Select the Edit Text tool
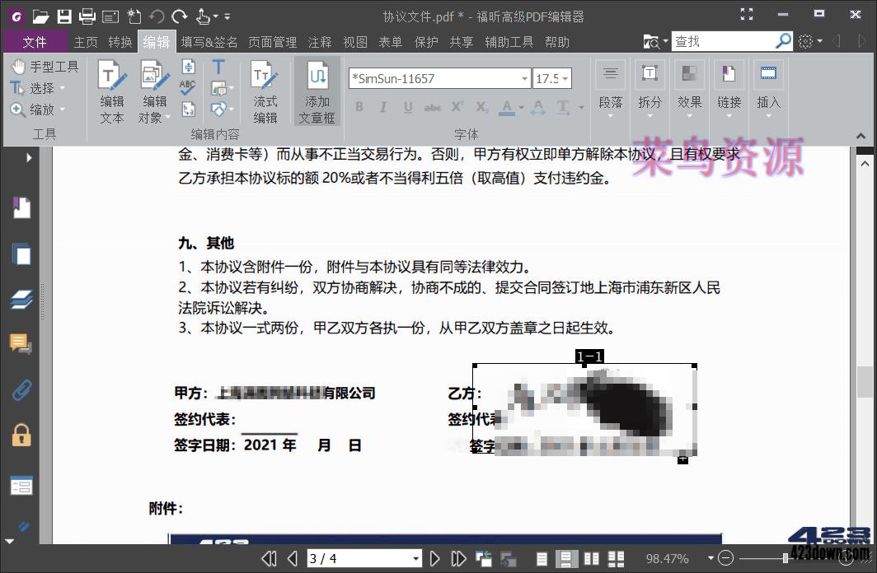Screen dimensions: 877x573 tap(111, 91)
